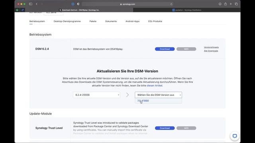The height and width of the screenshot is (143, 255).
Task: Open a new tab with the plus icon
Action: click(x=231, y=4)
